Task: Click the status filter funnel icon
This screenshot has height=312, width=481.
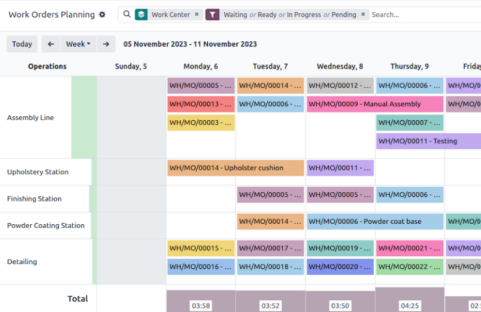Action: click(213, 15)
